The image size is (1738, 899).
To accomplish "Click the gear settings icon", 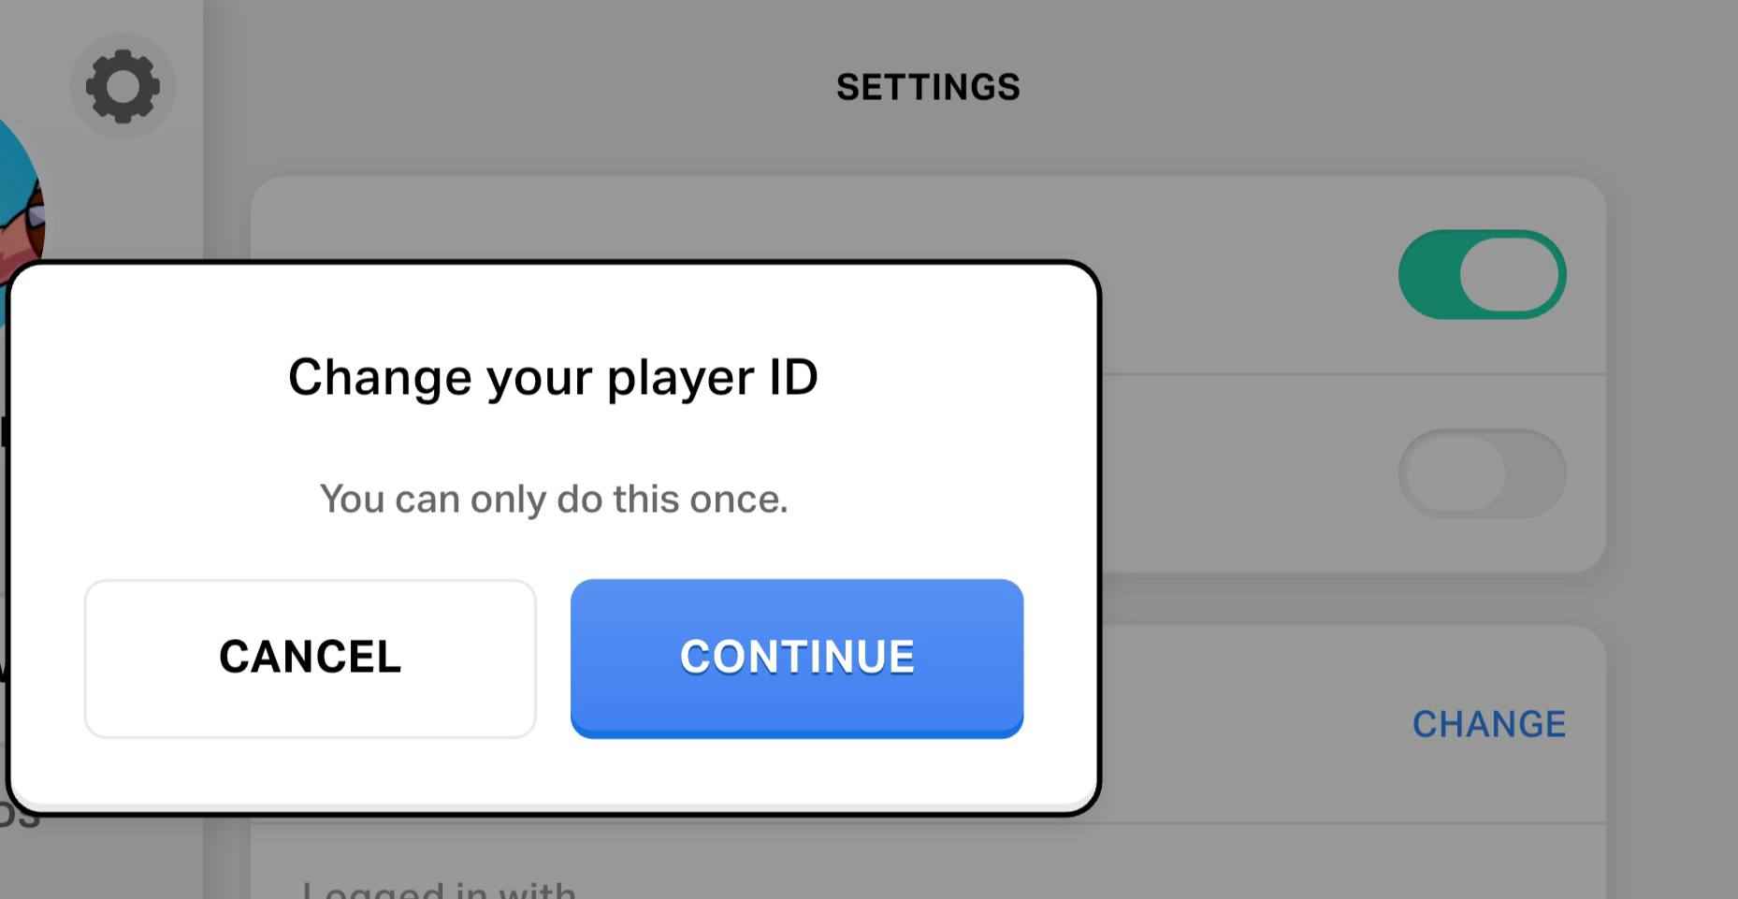I will (123, 87).
